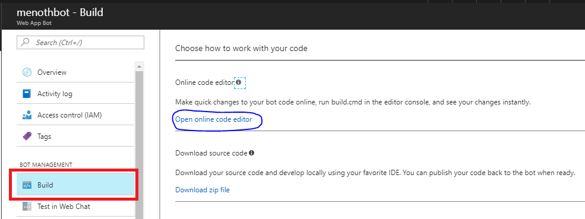
Task: Focus the Search (Ctrl+/) input field
Action: 80,43
